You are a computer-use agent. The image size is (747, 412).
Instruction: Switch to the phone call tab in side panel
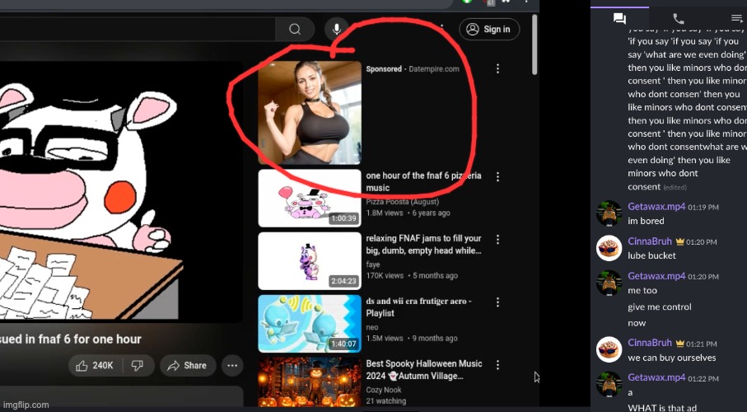coord(679,19)
